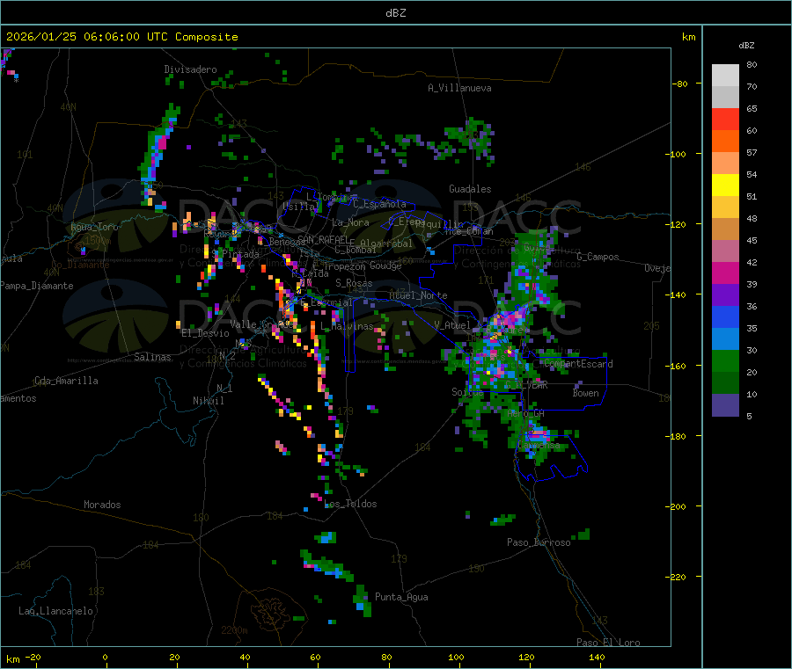Image resolution: width=792 pixels, height=669 pixels.
Task: Select the 39 dBZ magenta legend swatch
Action: coord(725,273)
